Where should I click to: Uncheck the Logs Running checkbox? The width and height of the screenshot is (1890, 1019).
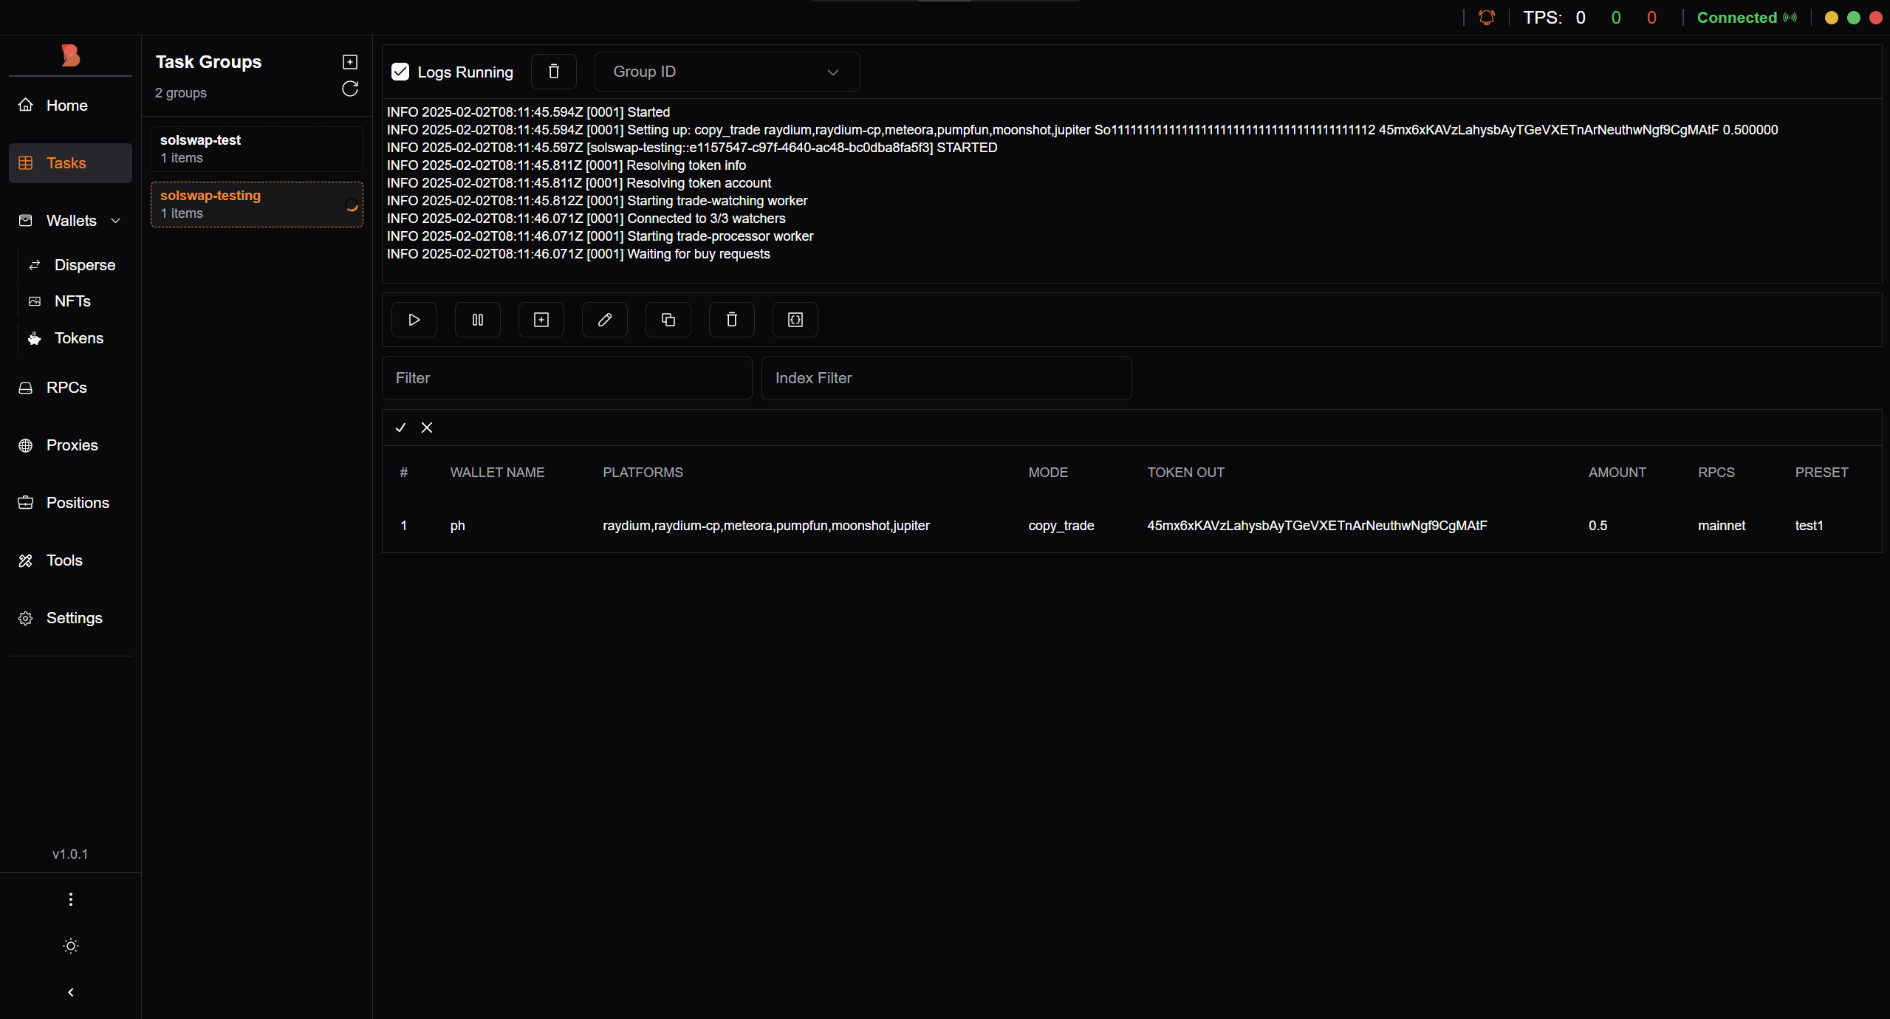400,72
